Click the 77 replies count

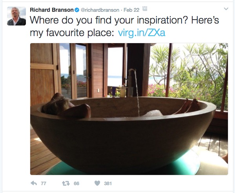pos(44,184)
